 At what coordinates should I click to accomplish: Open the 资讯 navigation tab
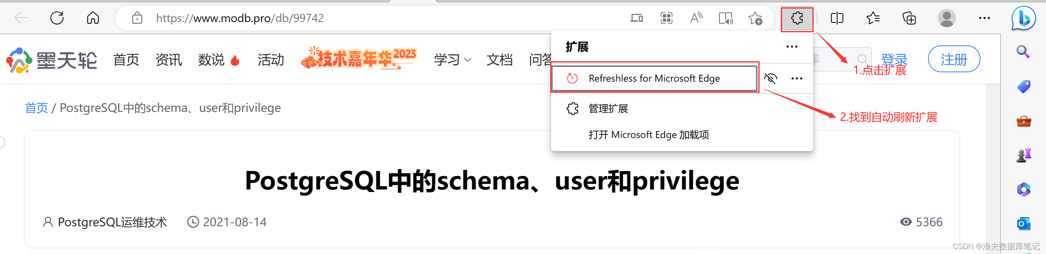[x=168, y=60]
